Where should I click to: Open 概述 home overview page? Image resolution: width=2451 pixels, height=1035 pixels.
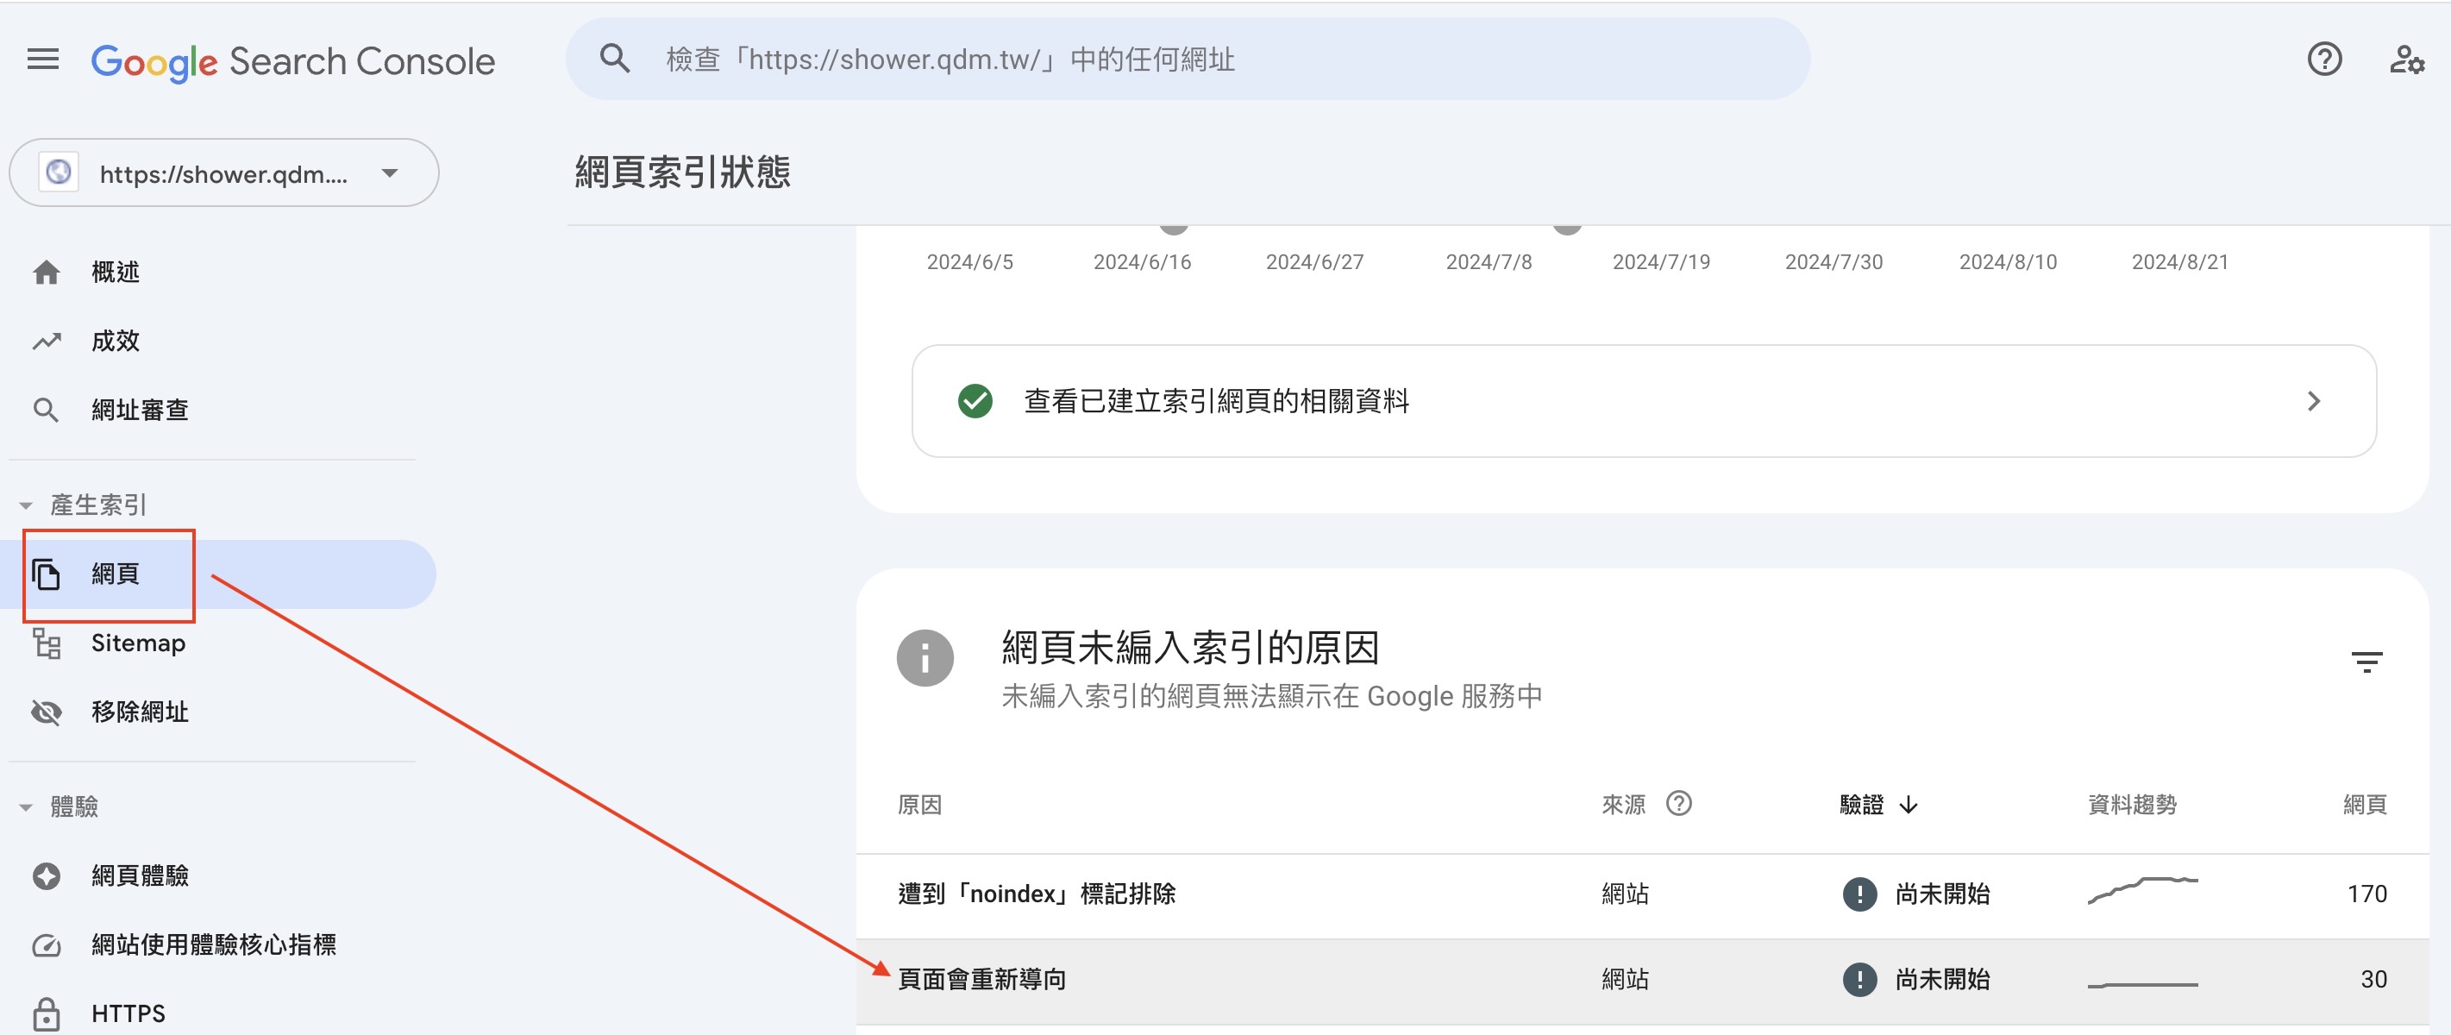coord(115,272)
